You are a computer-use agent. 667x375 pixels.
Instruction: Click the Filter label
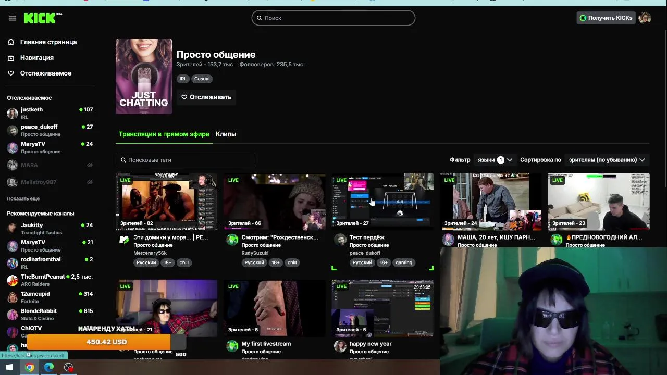[x=460, y=160]
